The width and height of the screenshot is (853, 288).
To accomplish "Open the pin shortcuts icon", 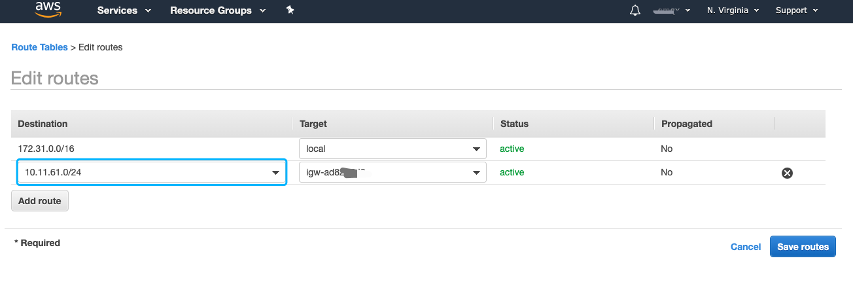I will 290,10.
